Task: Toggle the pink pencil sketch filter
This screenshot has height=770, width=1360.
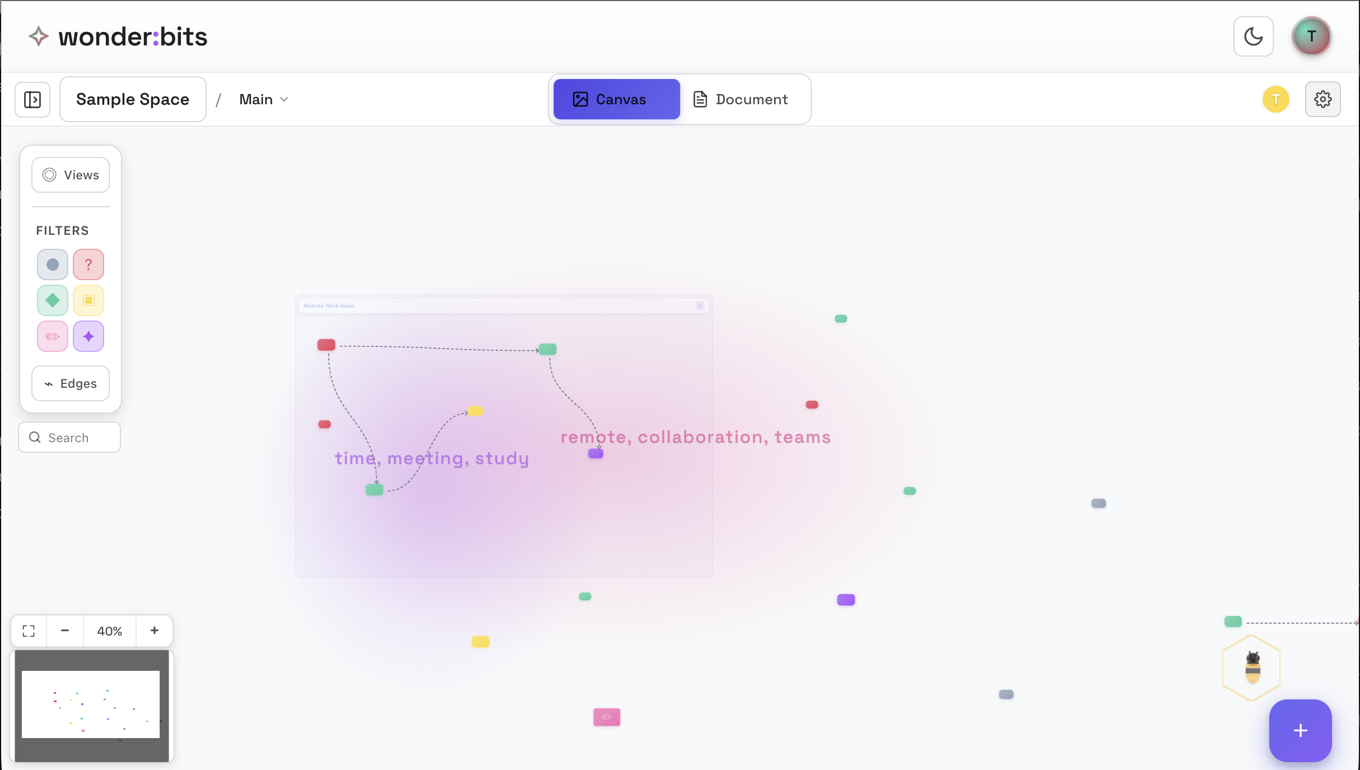Action: click(x=52, y=336)
